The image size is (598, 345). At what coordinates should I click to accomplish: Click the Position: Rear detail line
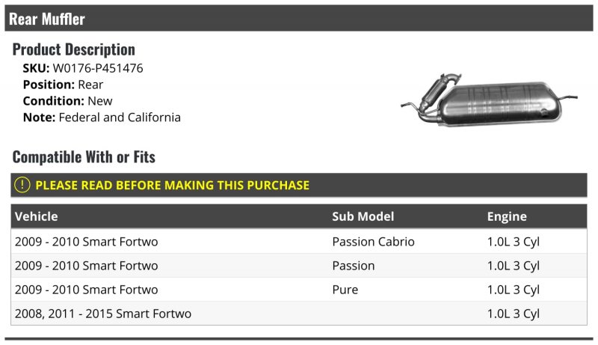coord(63,85)
